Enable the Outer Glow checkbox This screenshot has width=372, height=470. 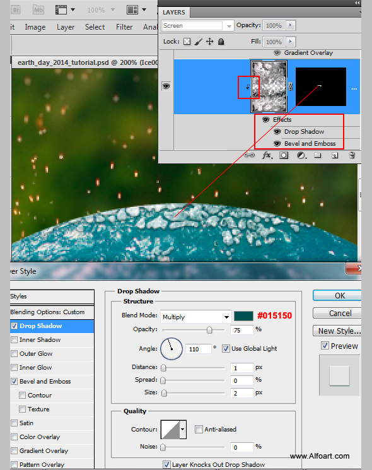coord(14,354)
